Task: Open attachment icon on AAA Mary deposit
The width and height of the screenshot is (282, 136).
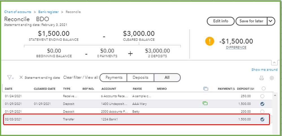Action: pos(205,103)
